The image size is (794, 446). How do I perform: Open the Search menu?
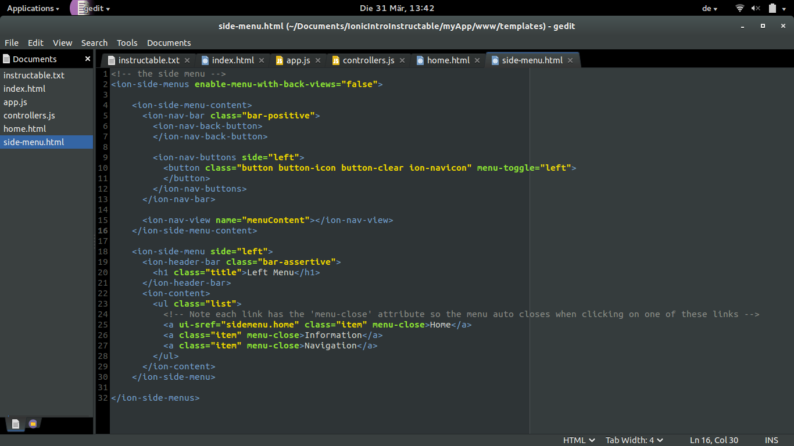tap(94, 43)
